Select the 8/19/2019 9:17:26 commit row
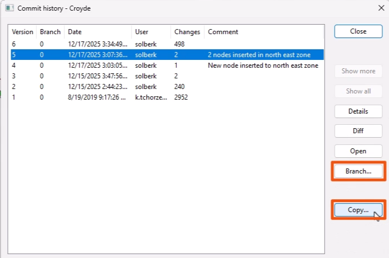 click(167, 97)
